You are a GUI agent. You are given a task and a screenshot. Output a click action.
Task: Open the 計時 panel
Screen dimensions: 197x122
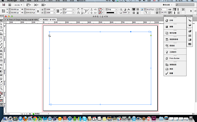pyautogui.click(x=175, y=20)
